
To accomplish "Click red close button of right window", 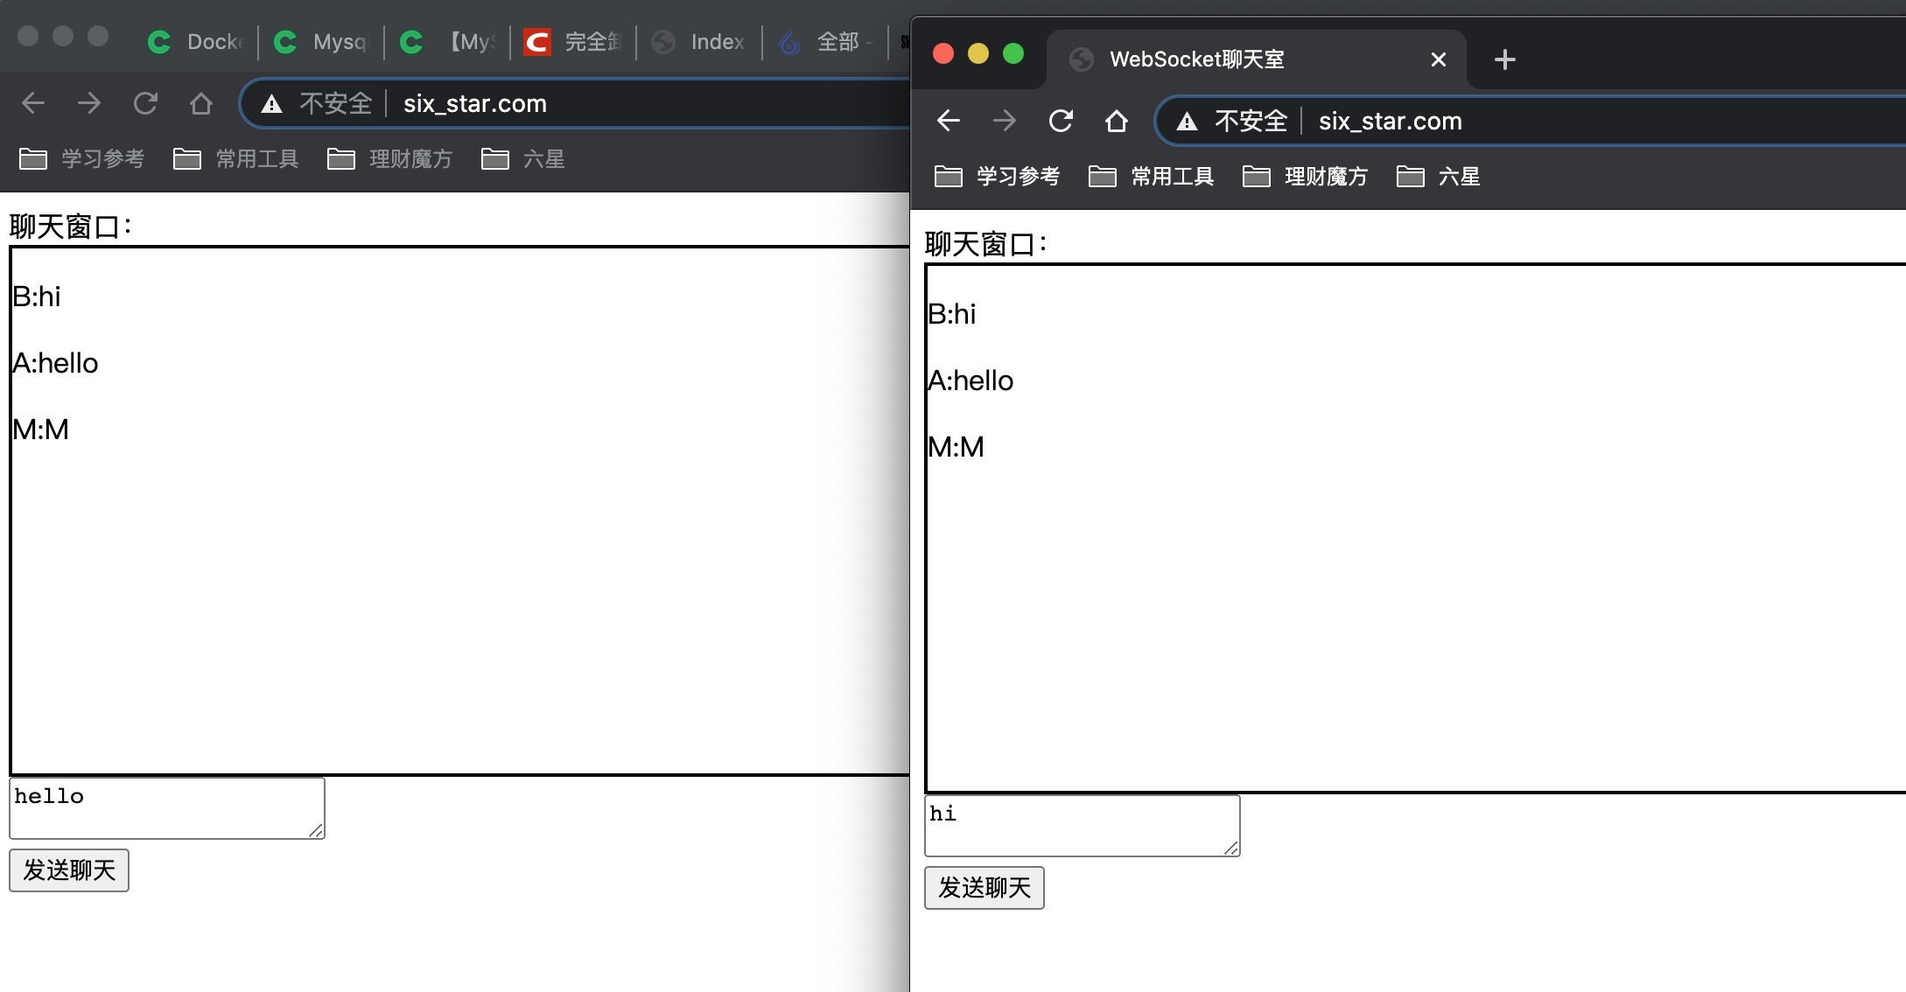I will point(943,54).
